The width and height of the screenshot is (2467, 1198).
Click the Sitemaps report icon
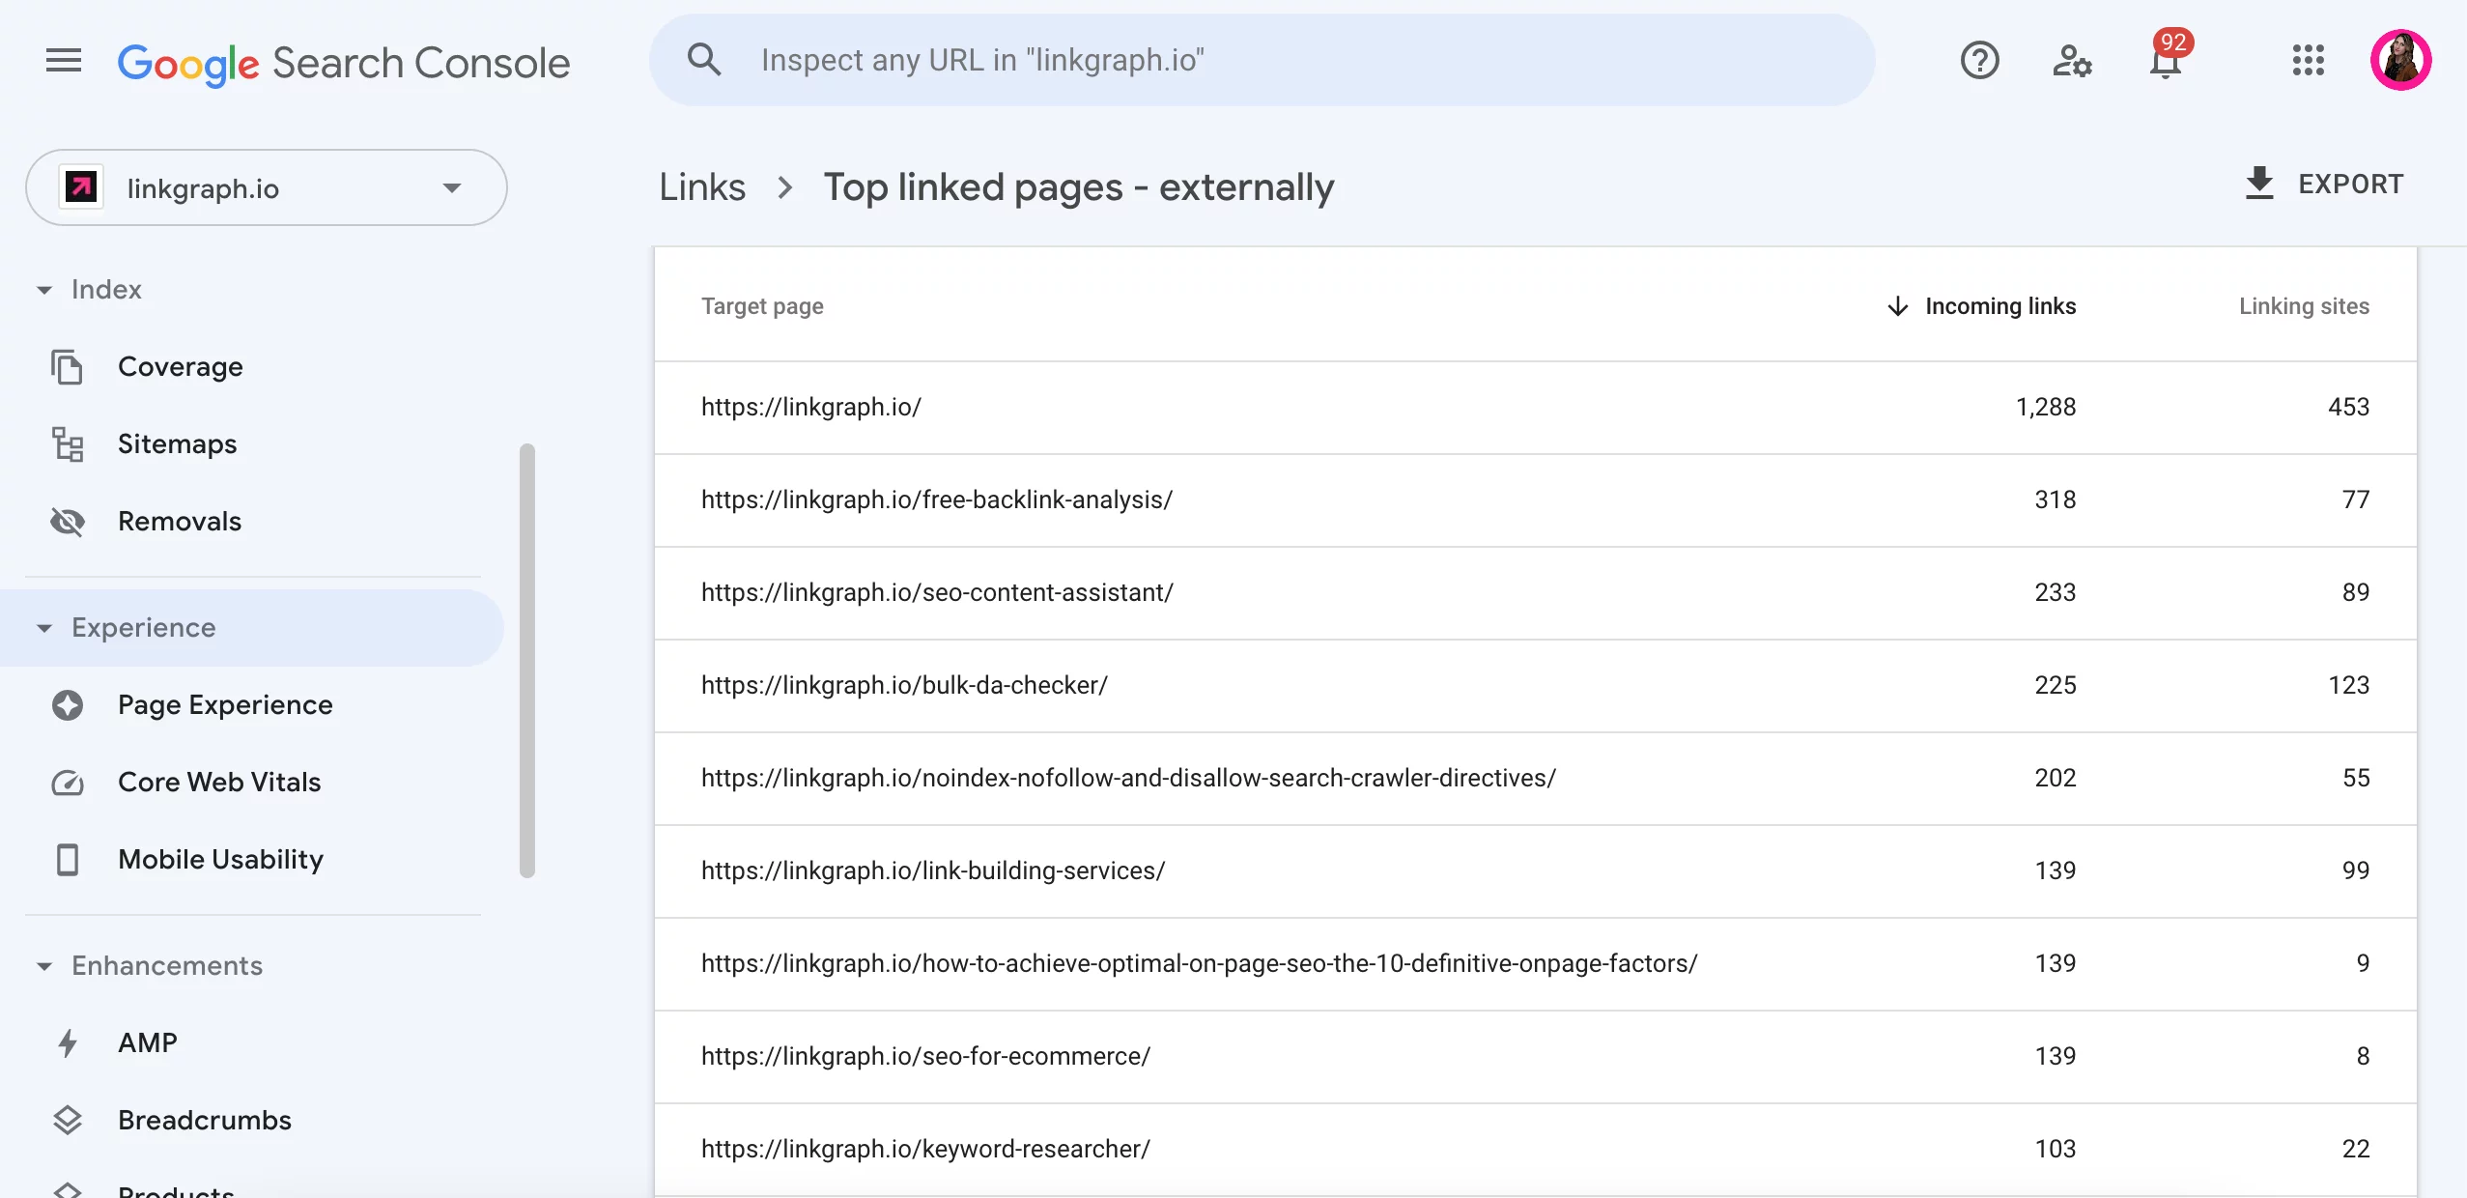(x=66, y=442)
